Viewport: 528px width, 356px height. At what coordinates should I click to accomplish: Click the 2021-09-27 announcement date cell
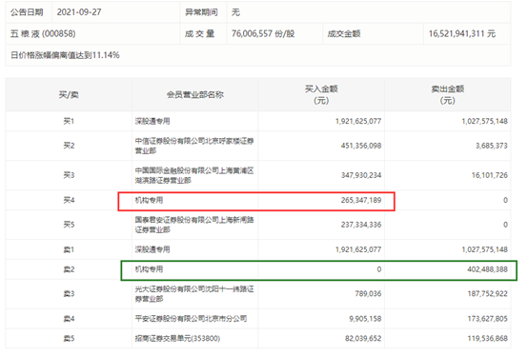pos(79,12)
